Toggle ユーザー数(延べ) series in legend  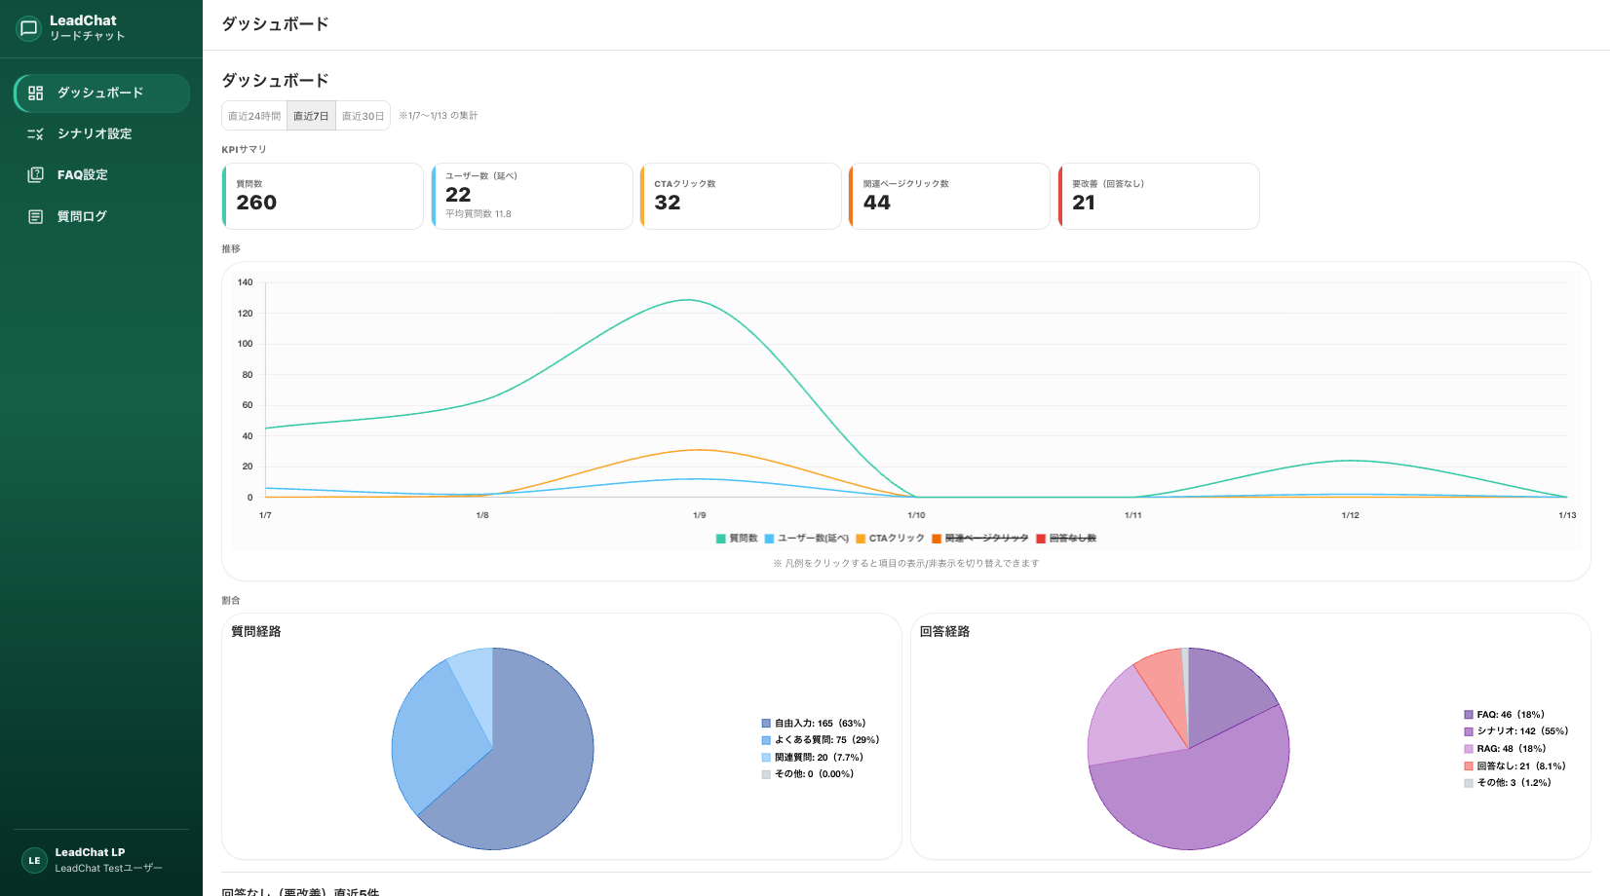click(807, 539)
